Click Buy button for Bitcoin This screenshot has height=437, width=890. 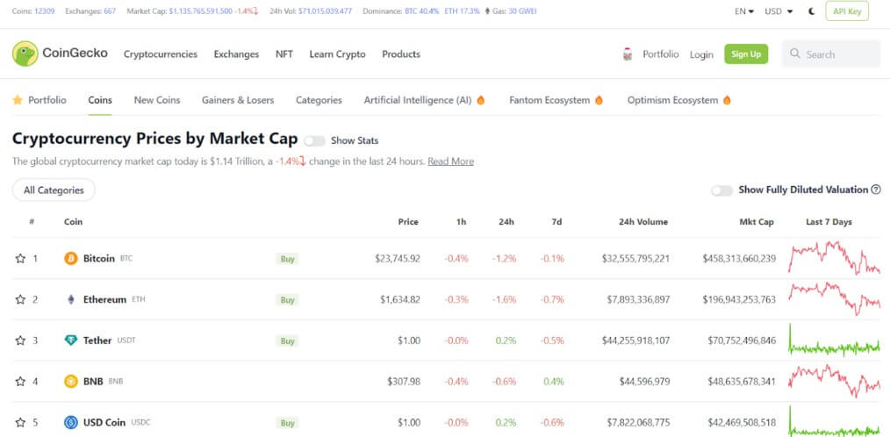287,259
